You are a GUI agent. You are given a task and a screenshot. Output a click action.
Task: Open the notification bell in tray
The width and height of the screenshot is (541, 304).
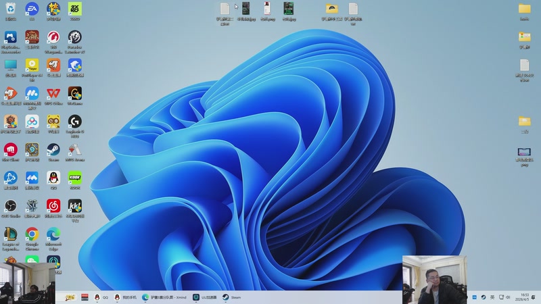click(x=534, y=297)
